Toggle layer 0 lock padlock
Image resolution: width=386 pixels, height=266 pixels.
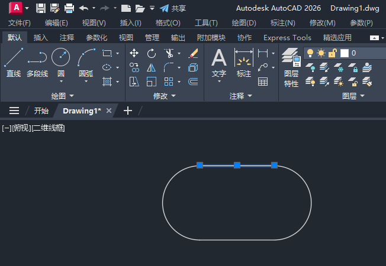point(332,53)
